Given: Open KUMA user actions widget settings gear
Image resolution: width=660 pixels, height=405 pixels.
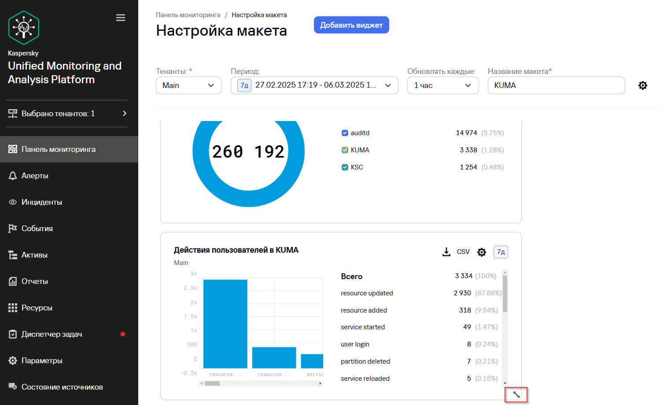Looking at the screenshot, I should (x=482, y=252).
